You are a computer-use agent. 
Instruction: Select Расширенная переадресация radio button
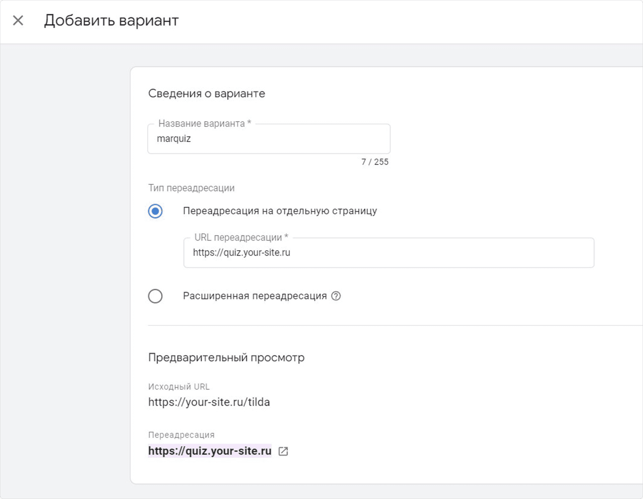click(155, 296)
